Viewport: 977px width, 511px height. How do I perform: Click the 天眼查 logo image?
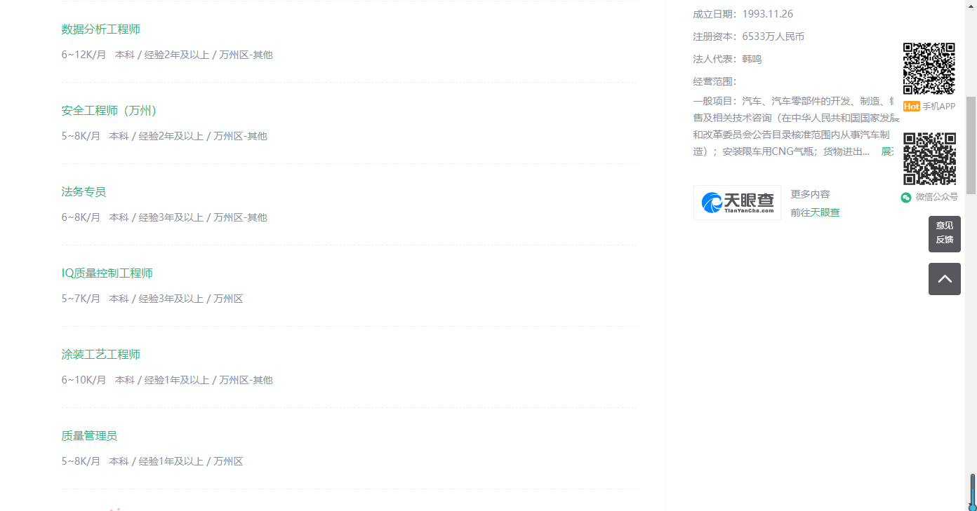click(737, 203)
